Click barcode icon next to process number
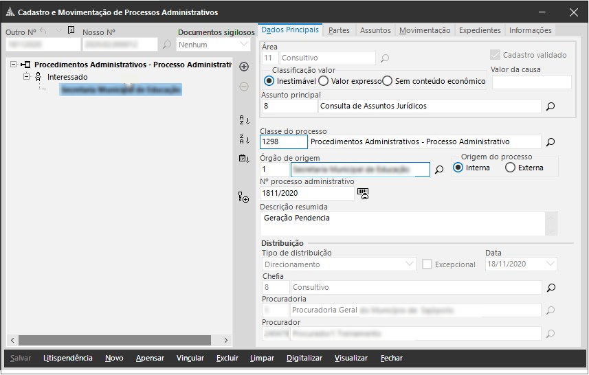 tap(363, 194)
